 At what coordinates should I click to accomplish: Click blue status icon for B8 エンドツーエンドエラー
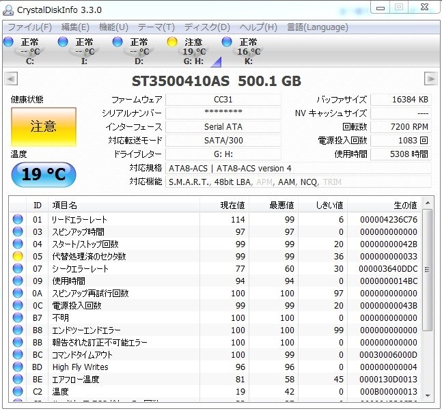point(18,330)
